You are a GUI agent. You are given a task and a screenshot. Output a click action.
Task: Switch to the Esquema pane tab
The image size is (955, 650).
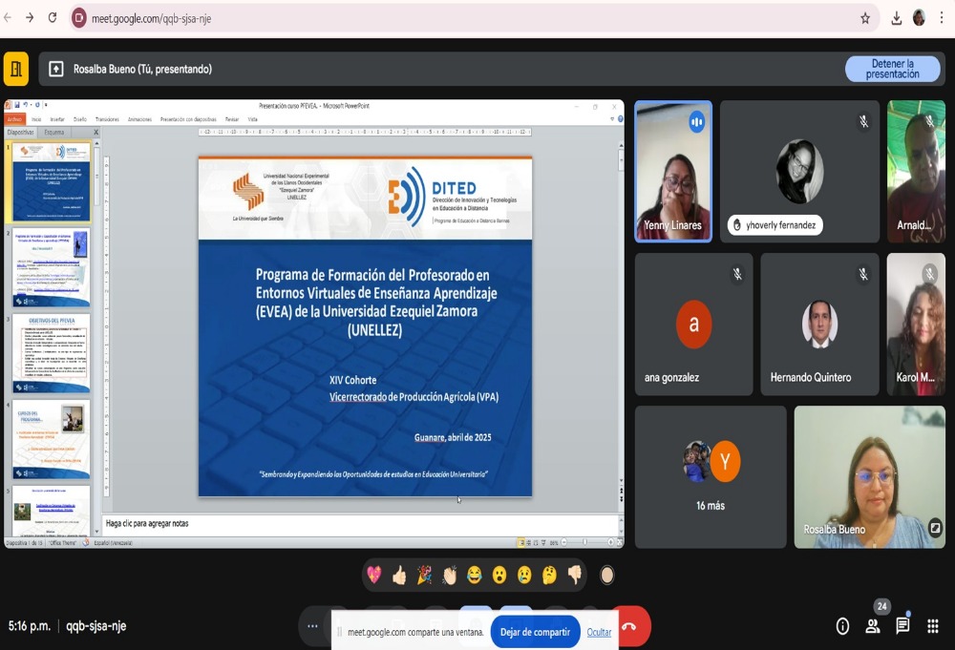click(x=54, y=132)
